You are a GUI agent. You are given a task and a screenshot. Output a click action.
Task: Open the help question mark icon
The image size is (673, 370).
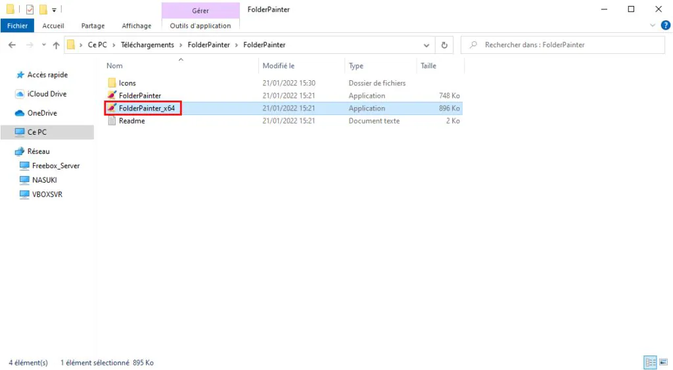click(x=665, y=26)
